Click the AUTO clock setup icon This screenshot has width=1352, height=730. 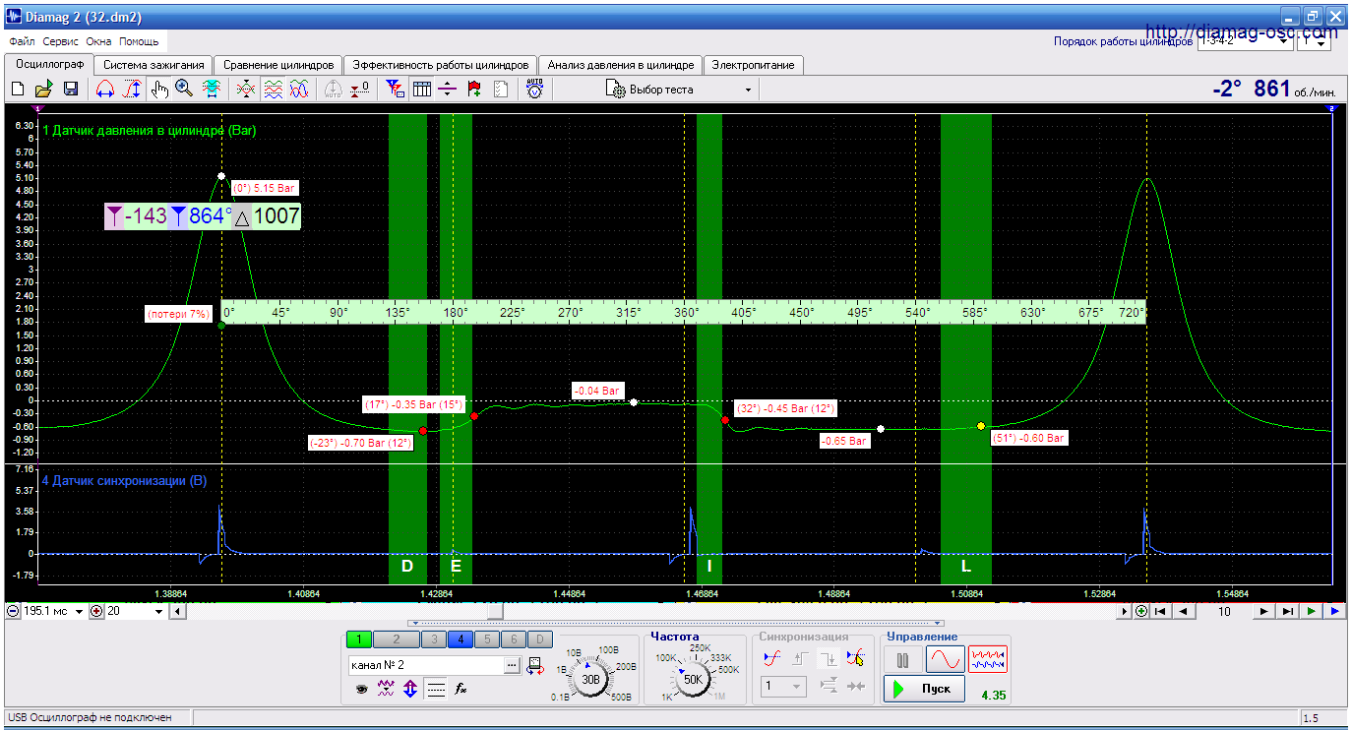click(x=534, y=89)
